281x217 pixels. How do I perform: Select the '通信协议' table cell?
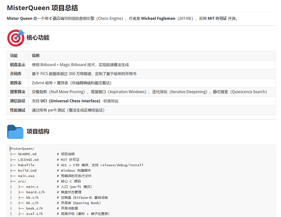[x=18, y=101]
